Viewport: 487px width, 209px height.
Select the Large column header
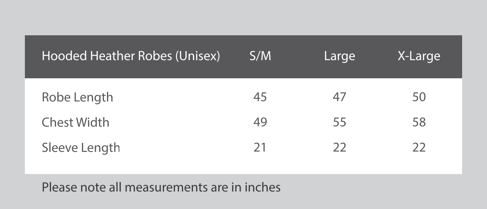coord(339,56)
